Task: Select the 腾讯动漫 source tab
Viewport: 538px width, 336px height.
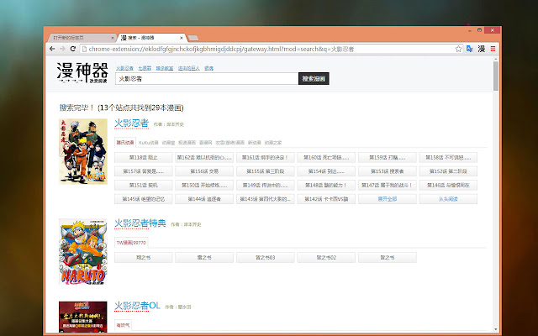Action: [125, 143]
